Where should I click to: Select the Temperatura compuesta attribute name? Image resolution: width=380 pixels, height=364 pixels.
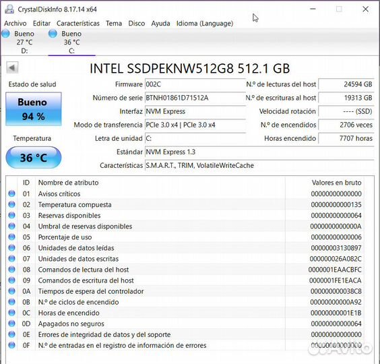point(75,205)
